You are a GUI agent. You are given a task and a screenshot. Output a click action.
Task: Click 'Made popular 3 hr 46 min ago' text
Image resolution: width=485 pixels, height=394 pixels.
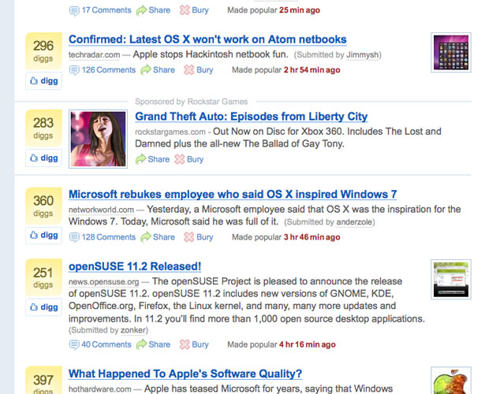[286, 237]
